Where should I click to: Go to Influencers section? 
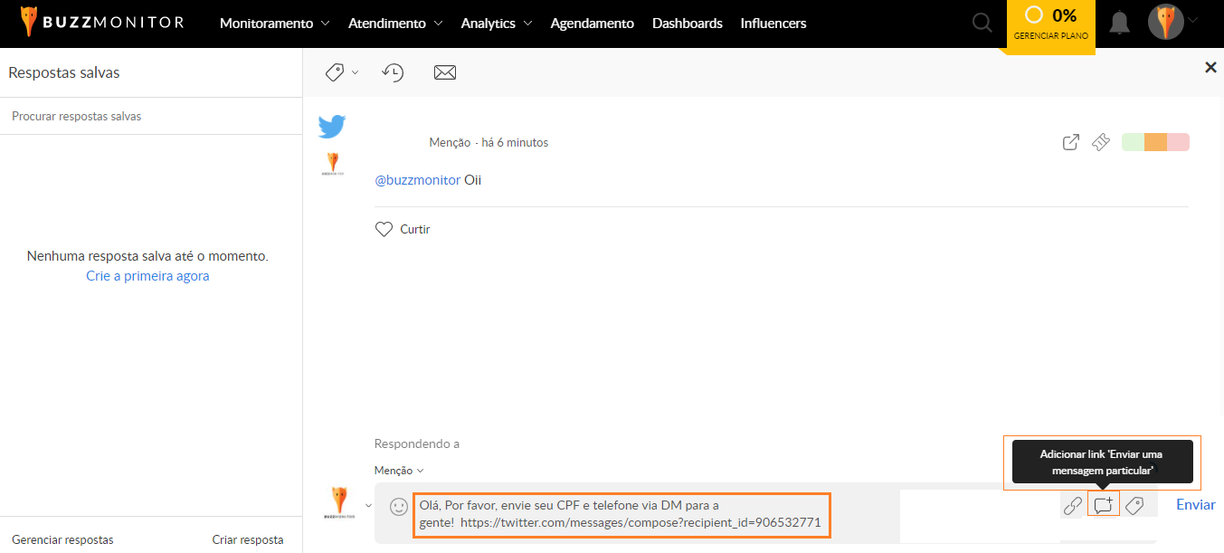coord(773,24)
